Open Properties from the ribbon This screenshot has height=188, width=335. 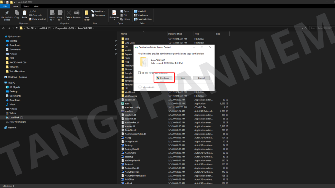click(114, 14)
